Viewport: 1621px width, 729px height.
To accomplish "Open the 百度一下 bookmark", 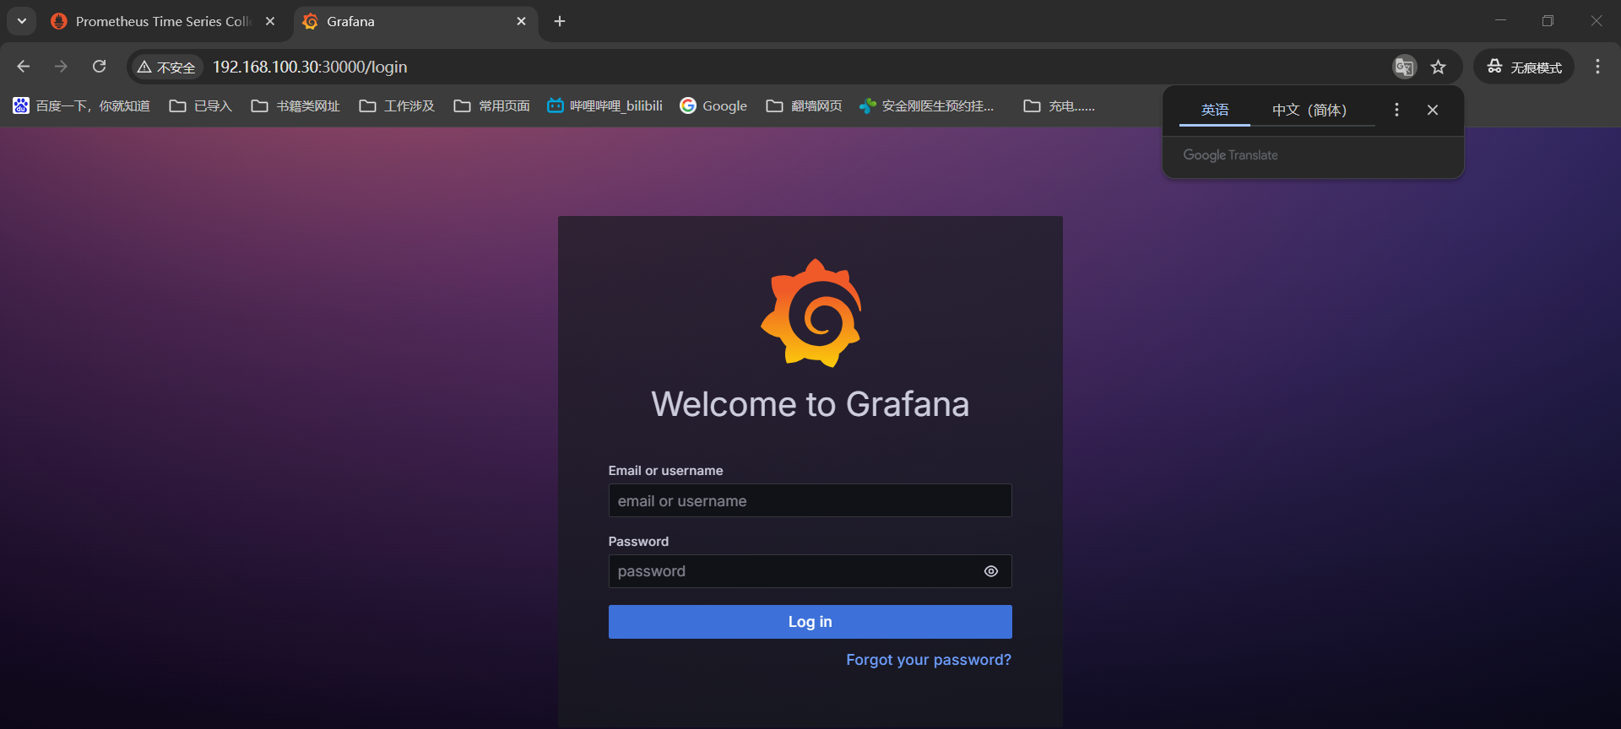I will (82, 105).
